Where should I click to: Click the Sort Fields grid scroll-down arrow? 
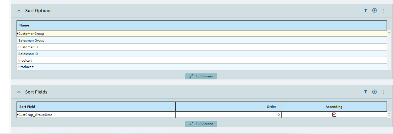(x=389, y=116)
